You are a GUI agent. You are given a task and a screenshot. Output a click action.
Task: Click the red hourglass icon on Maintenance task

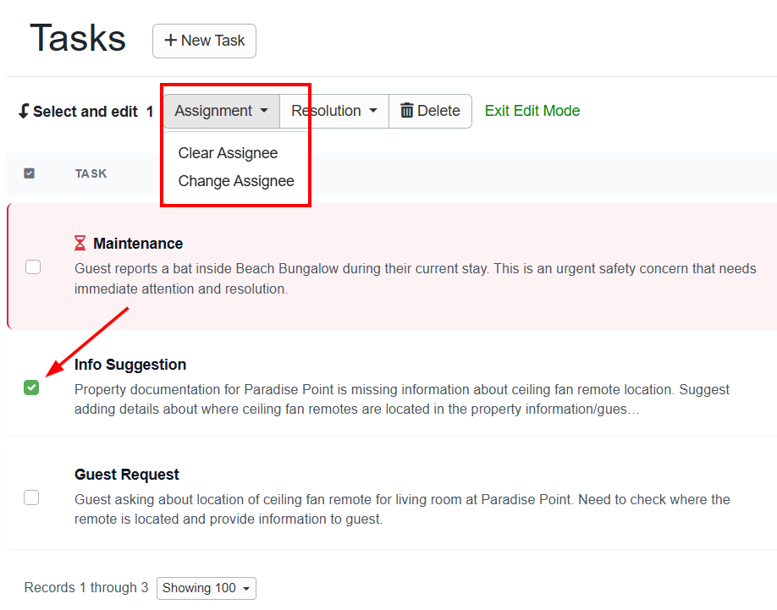[x=80, y=243]
